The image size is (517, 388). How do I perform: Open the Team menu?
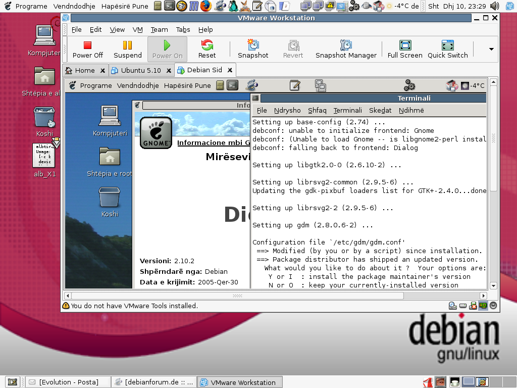159,30
